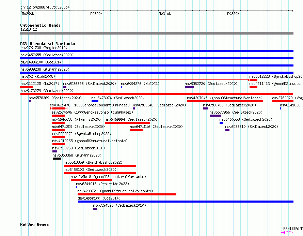Select small blue bar under nsv6460558
This screenshot has height=236, width=303.
point(221,123)
